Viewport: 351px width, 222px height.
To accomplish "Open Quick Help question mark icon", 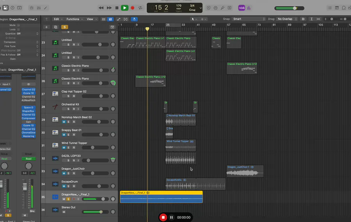I will click(12, 8).
